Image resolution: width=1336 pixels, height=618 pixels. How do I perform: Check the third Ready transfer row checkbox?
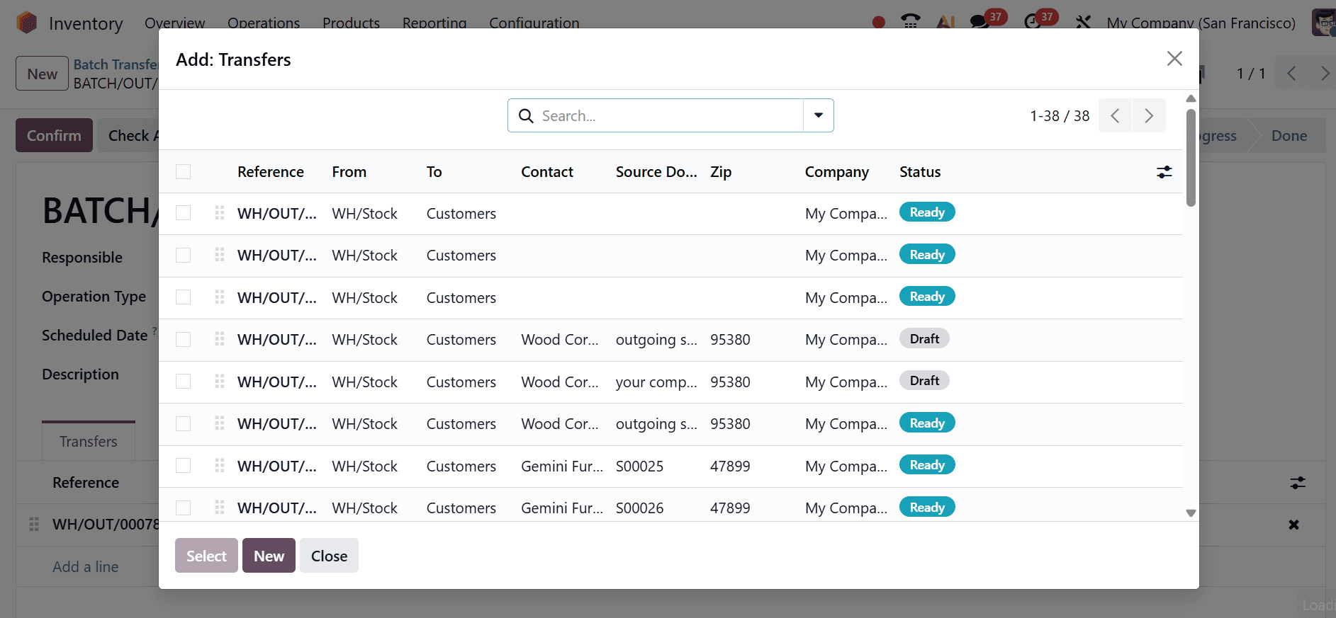[x=184, y=297]
